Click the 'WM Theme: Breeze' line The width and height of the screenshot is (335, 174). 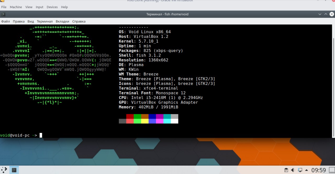tap(138, 74)
